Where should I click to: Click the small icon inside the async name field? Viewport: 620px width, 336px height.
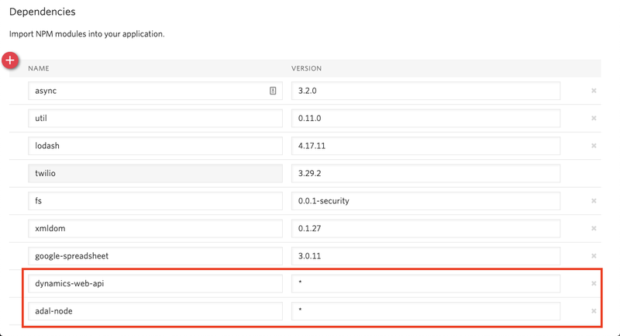tap(273, 91)
